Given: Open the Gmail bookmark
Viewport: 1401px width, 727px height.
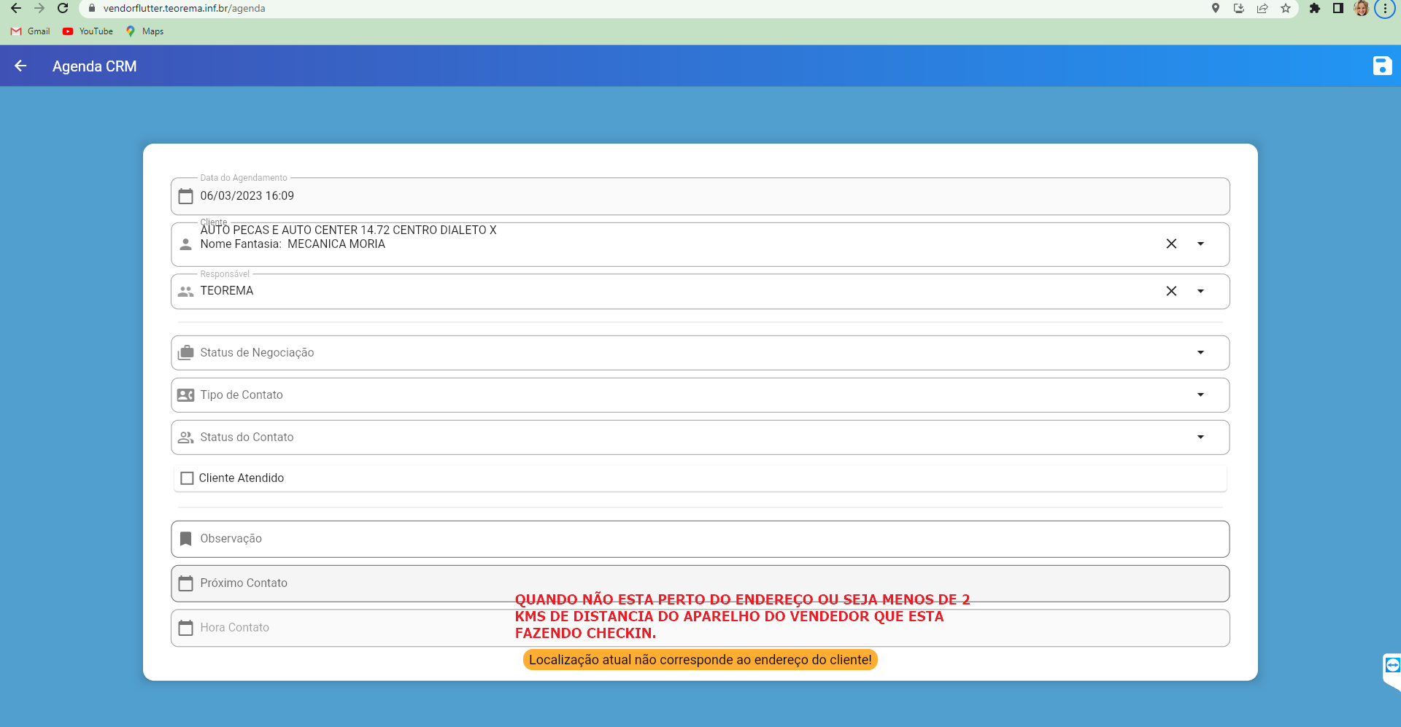Looking at the screenshot, I should (31, 31).
